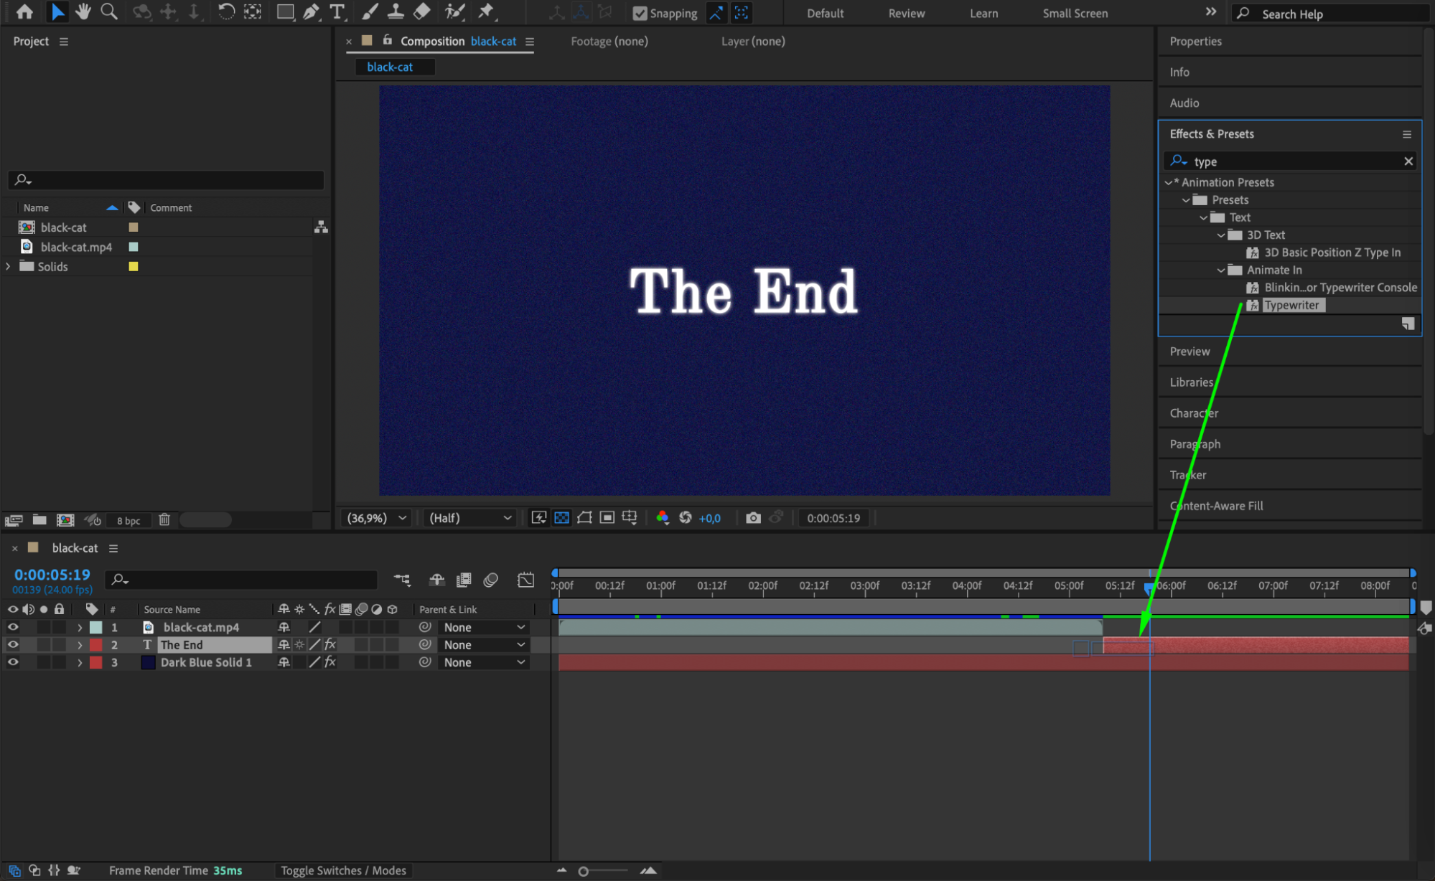Image resolution: width=1435 pixels, height=881 pixels.
Task: Select the Home icon
Action: pos(24,11)
